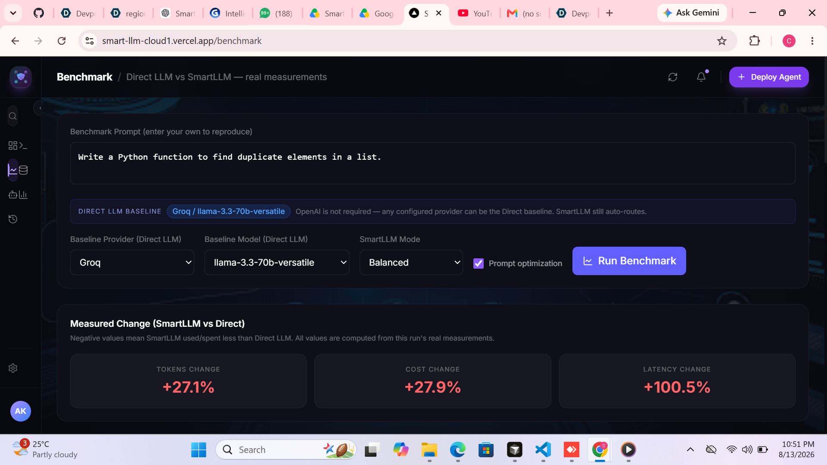
Task: Click the AK user avatar
Action: pos(21,411)
